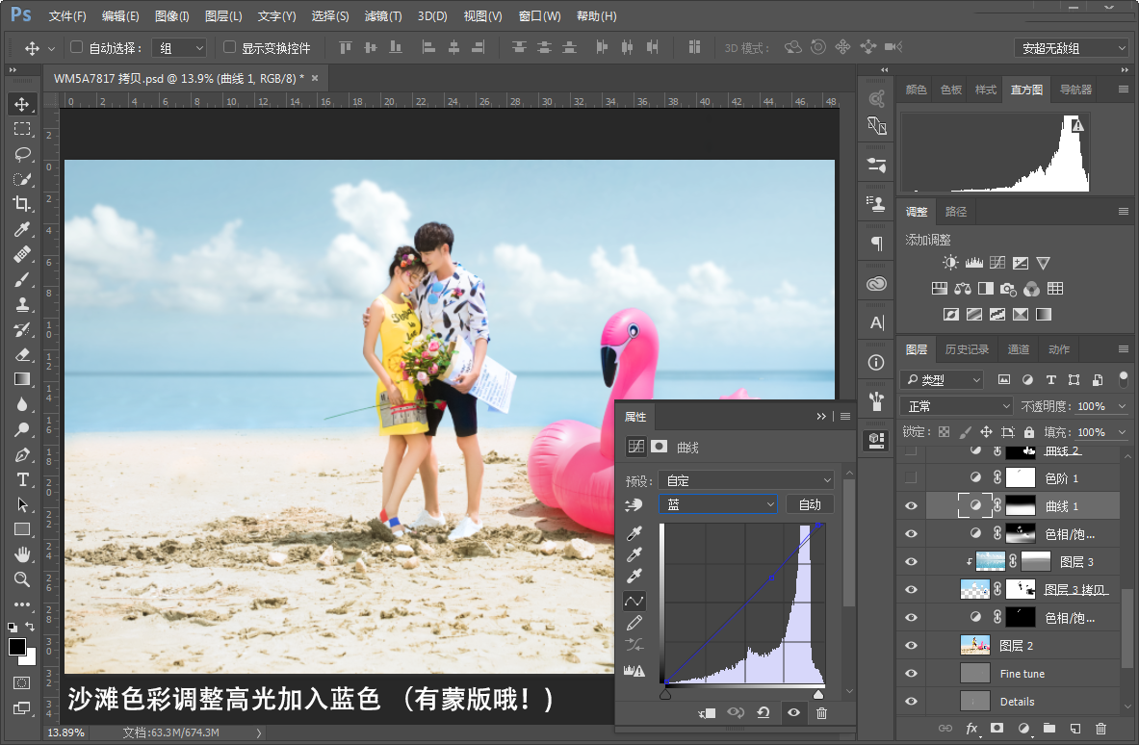Image resolution: width=1139 pixels, height=745 pixels.
Task: Enable the 显示变换控件 checkbox
Action: pyautogui.click(x=229, y=47)
